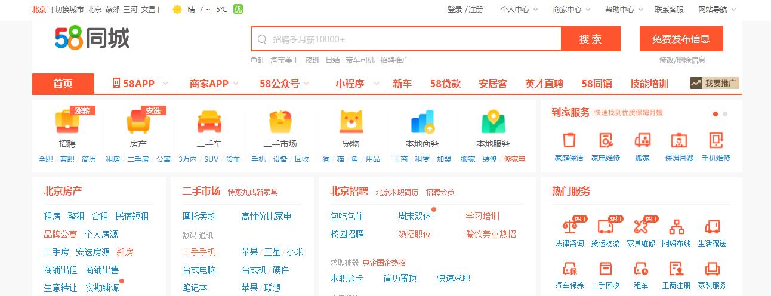Viewport: 771px width, 296px height.
Task: Click the search magnifier icon in search box
Action: tap(262, 39)
